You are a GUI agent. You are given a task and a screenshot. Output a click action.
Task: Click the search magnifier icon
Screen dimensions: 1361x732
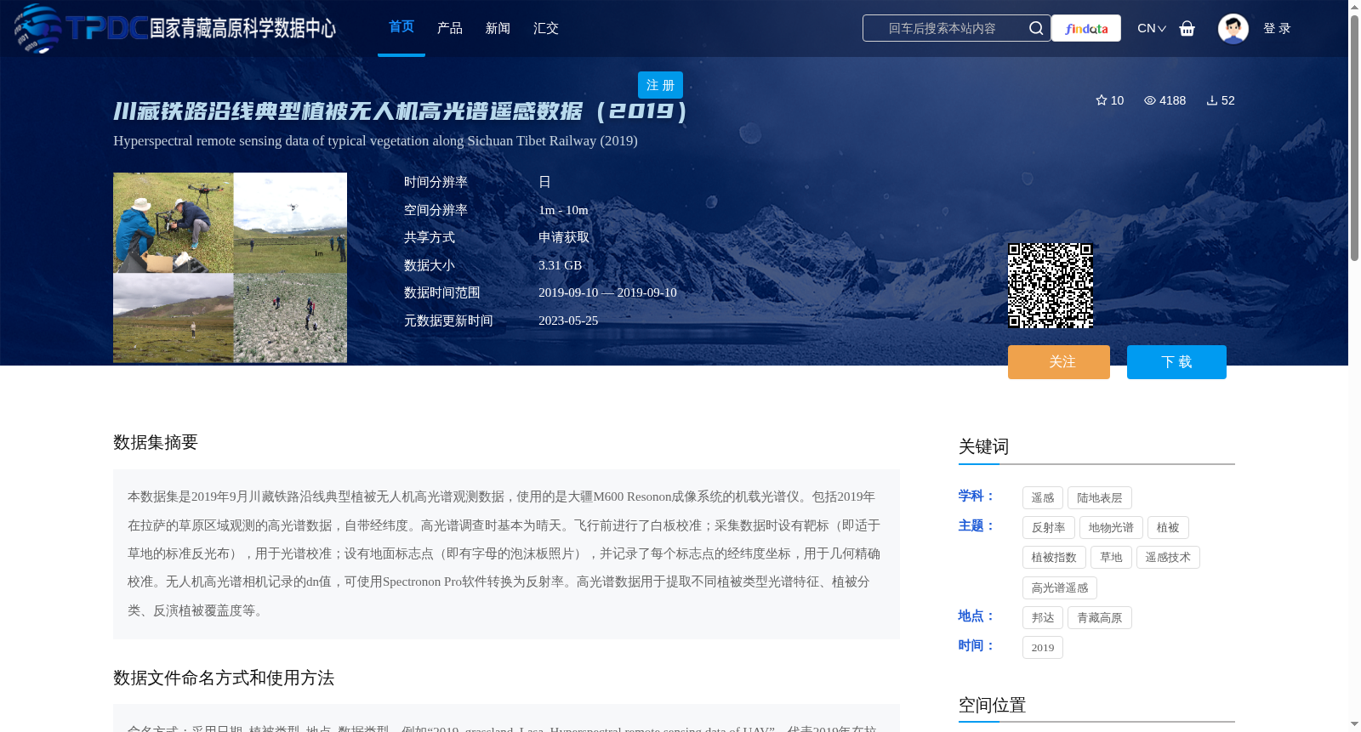1036,28
